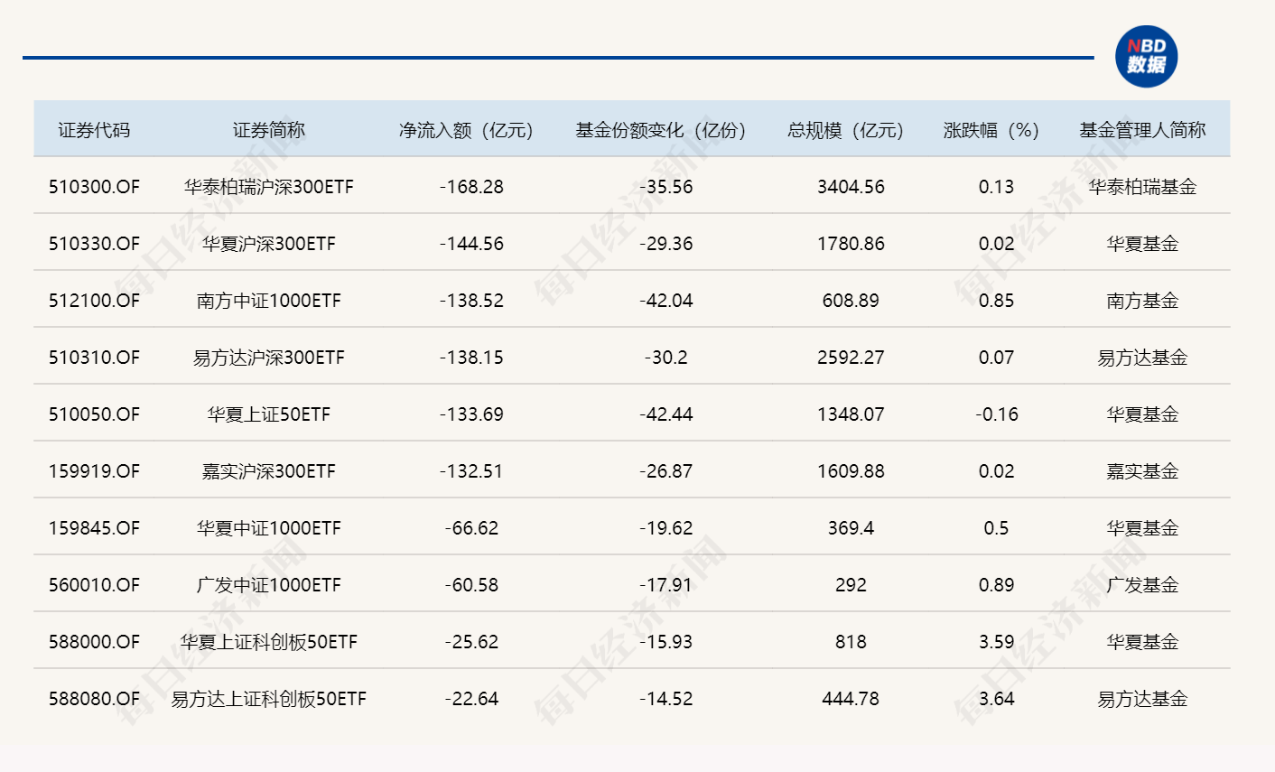
Task: Sort table by 净流入额（亿元）column header
Action: pos(464,129)
